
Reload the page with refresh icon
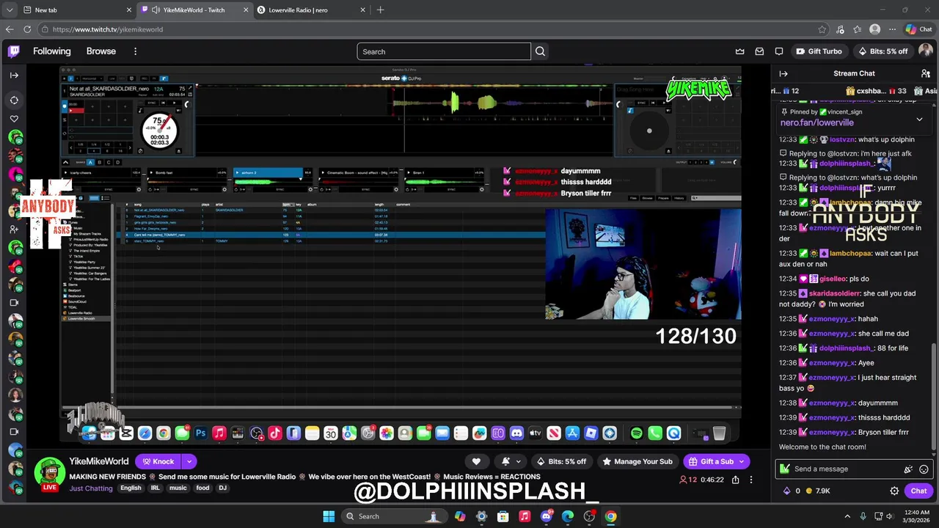click(x=27, y=29)
